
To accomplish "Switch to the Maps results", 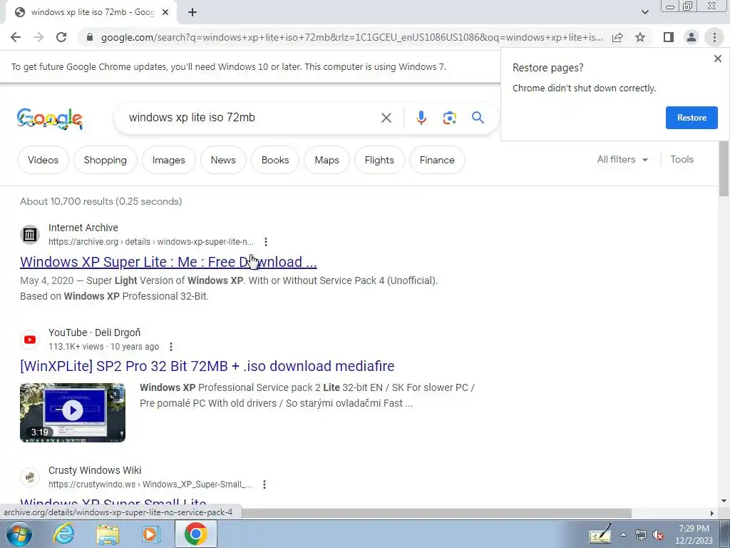I will coord(327,160).
